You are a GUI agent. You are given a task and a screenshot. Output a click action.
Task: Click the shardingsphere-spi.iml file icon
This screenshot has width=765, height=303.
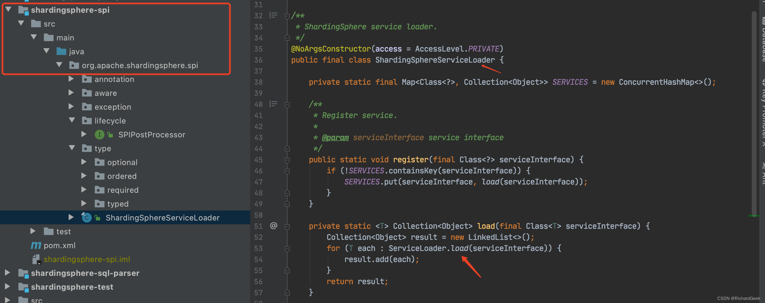click(36, 259)
